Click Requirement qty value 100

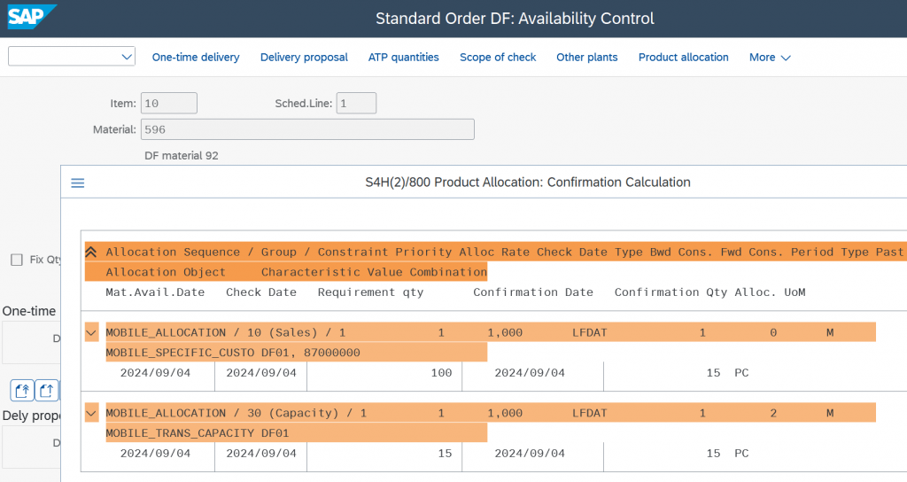pos(441,373)
